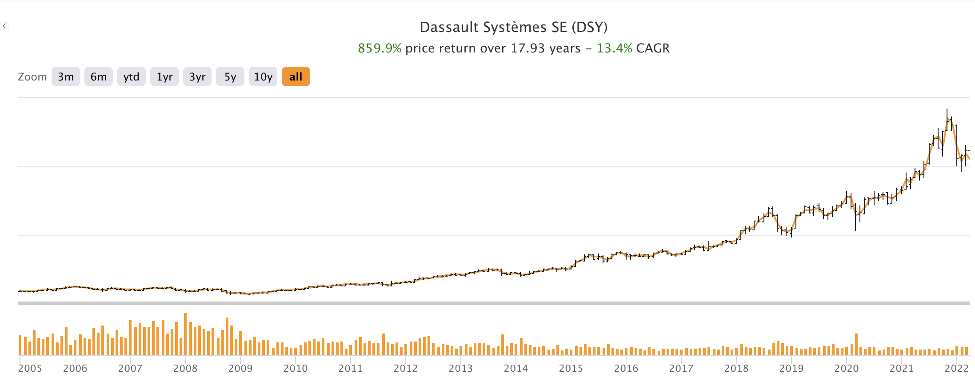The image size is (975, 386).
Task: Click the 13.4% CAGR value
Action: coord(614,48)
